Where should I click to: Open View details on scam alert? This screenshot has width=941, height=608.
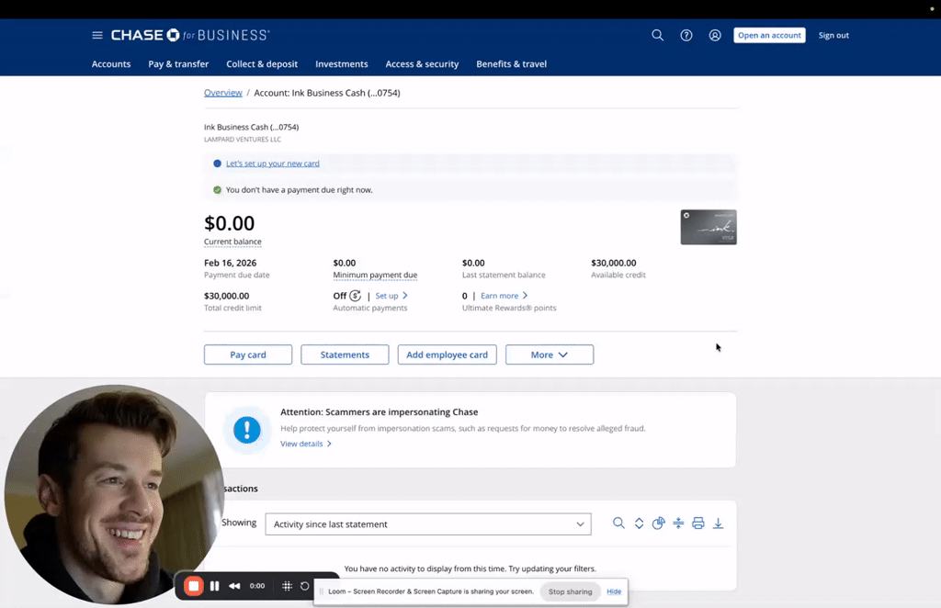point(305,444)
